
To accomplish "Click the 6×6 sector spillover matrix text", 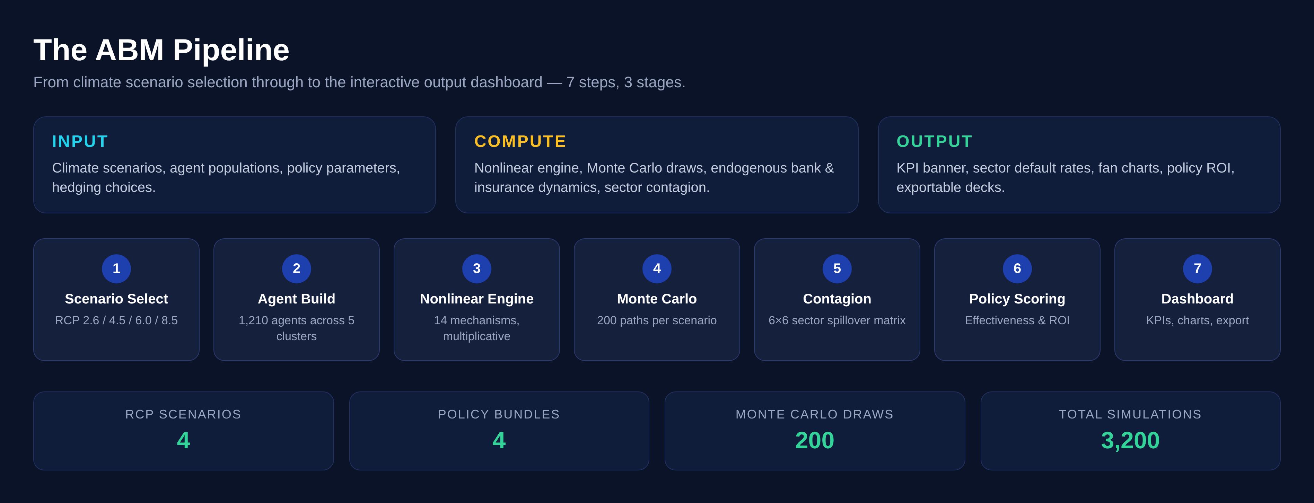I will (x=836, y=320).
